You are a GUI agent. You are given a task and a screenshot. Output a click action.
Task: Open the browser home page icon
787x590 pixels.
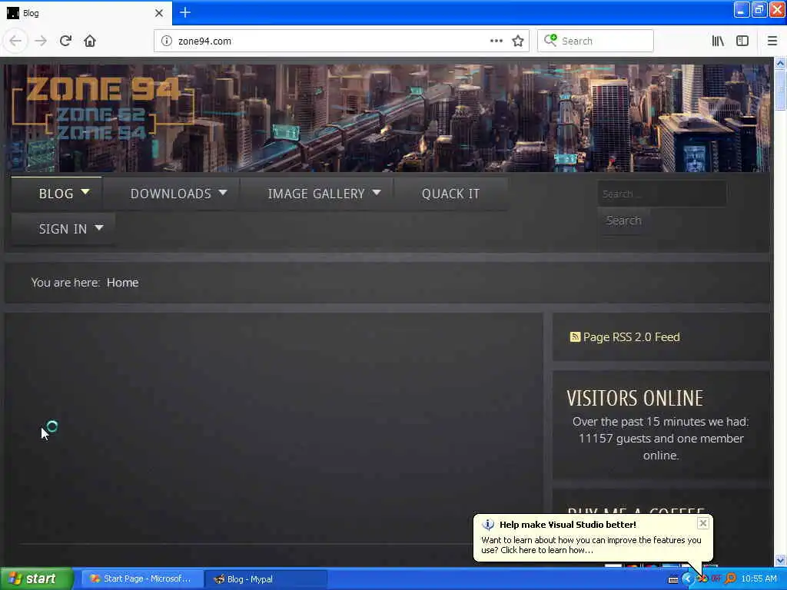90,41
